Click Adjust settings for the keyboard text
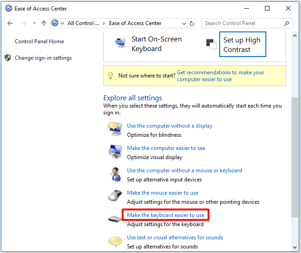Image resolution: width=301 pixels, height=253 pixels. (165, 224)
